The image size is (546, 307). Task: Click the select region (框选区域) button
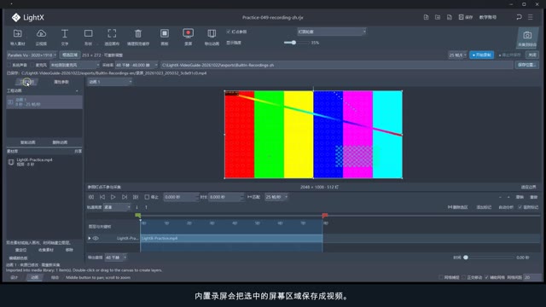pyautogui.click(x=70, y=55)
